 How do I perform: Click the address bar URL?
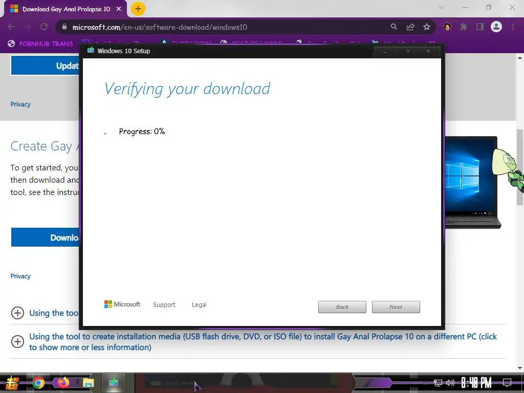160,27
